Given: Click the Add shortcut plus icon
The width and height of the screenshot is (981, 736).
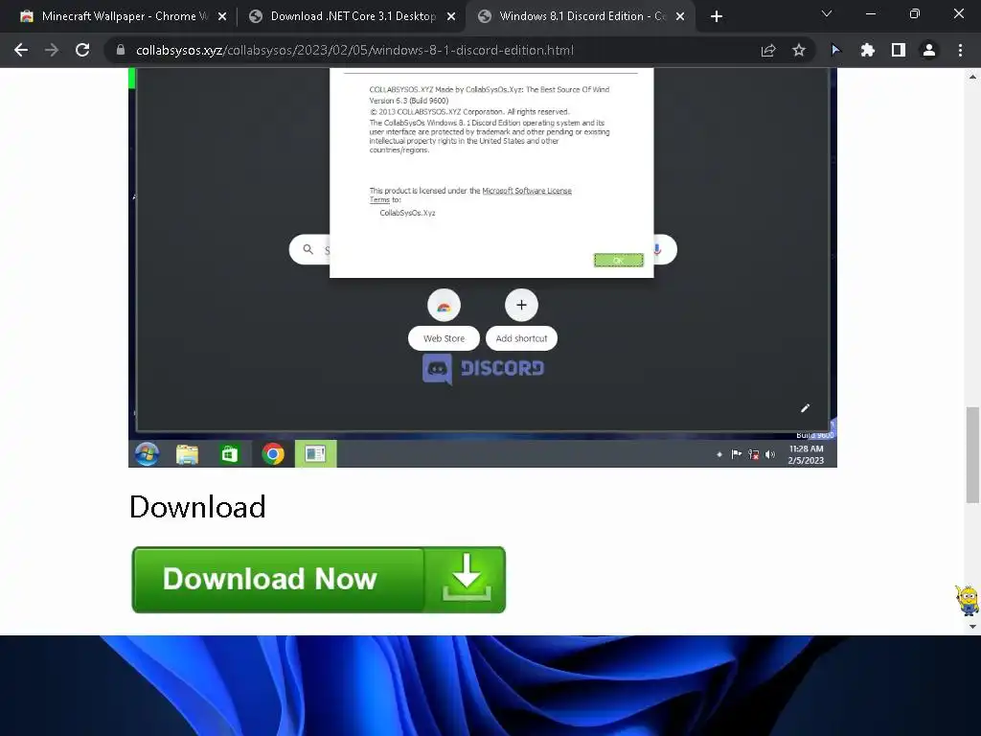Looking at the screenshot, I should click(x=521, y=306).
